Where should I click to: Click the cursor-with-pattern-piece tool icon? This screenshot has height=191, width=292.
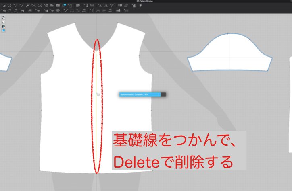(x=46, y=6)
